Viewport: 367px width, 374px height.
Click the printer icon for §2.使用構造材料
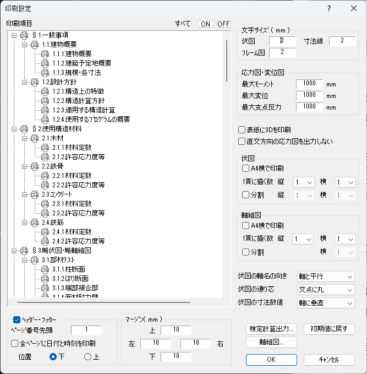[x=24, y=129]
